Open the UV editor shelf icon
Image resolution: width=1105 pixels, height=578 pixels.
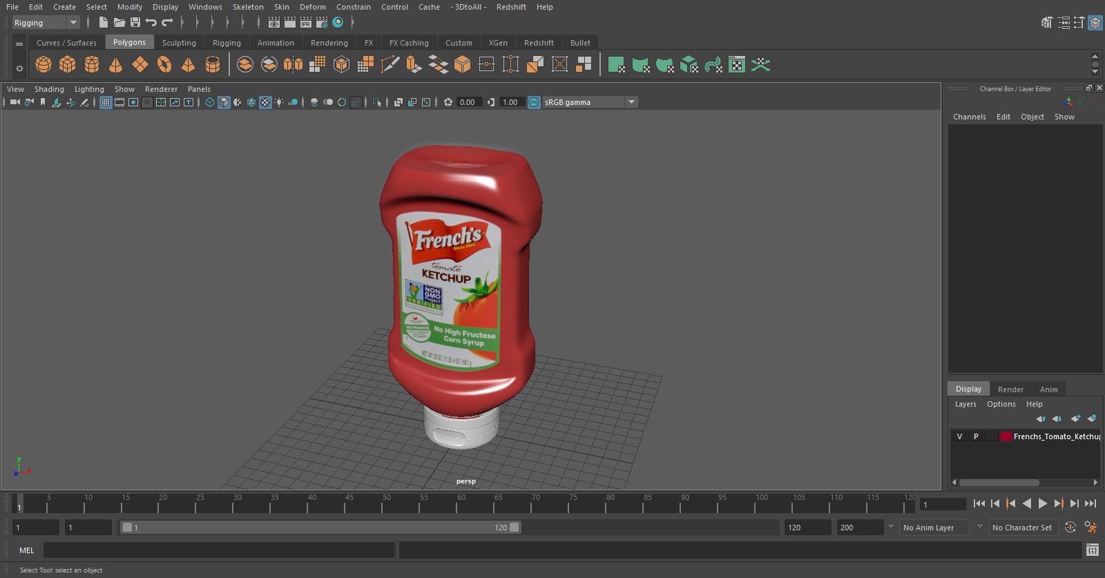[x=737, y=65]
